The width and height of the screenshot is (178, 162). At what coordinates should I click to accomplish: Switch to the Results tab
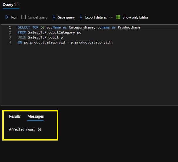click(15, 116)
